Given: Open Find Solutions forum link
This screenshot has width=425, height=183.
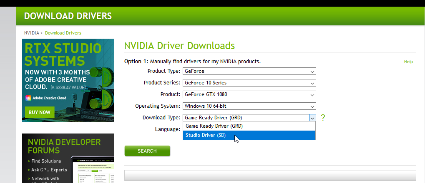Looking at the screenshot, I should (46, 161).
